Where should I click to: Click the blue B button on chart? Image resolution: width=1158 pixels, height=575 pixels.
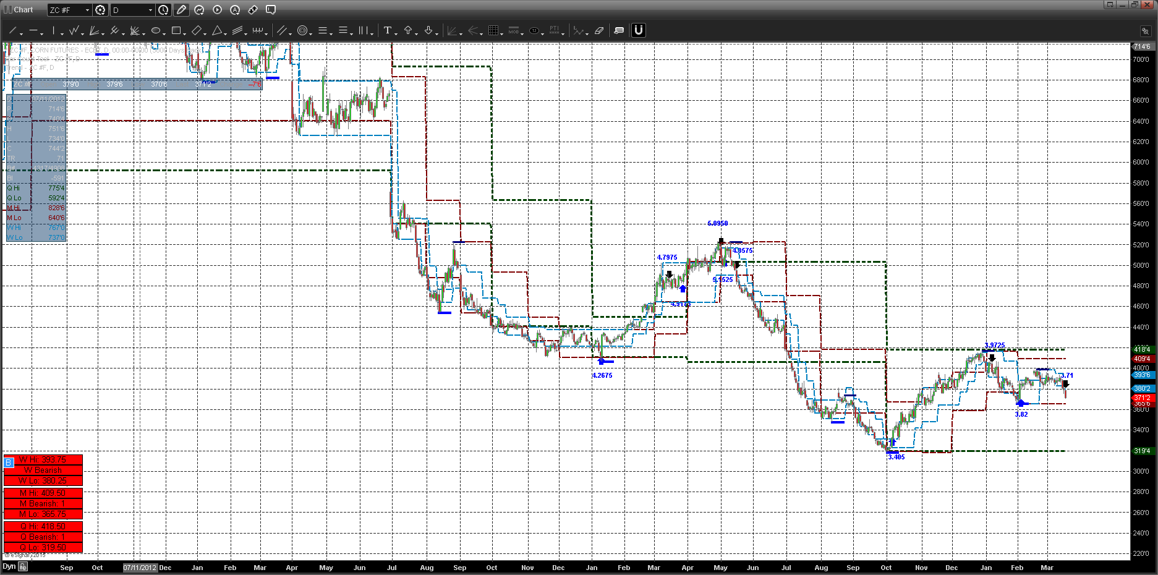pyautogui.click(x=9, y=462)
